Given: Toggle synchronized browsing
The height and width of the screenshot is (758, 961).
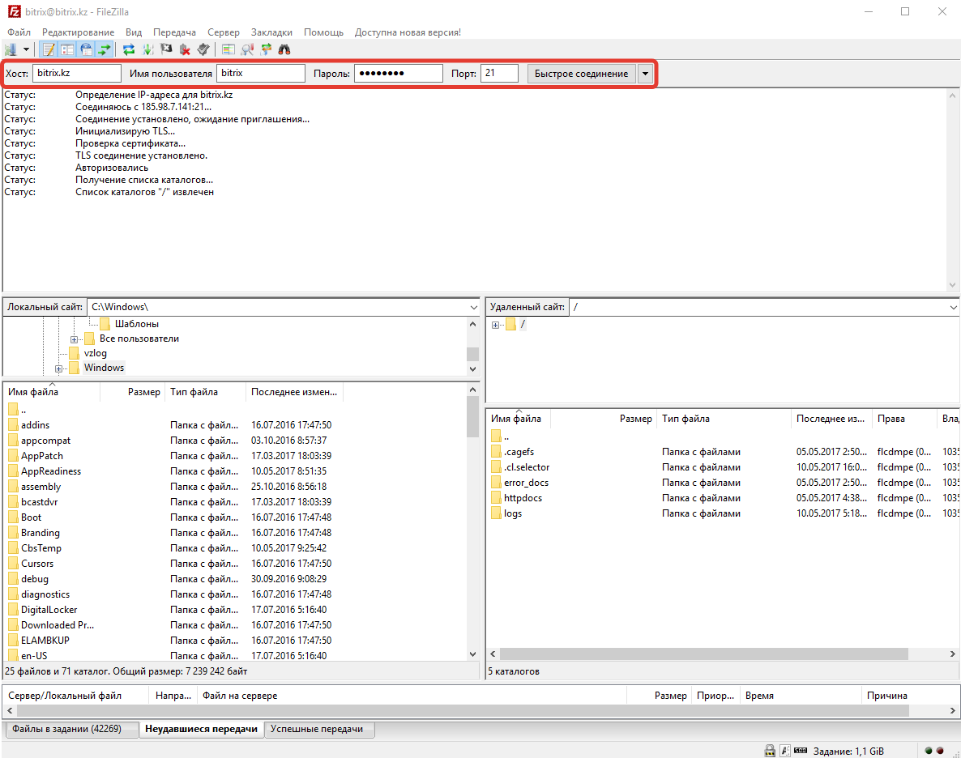Looking at the screenshot, I should click(266, 49).
